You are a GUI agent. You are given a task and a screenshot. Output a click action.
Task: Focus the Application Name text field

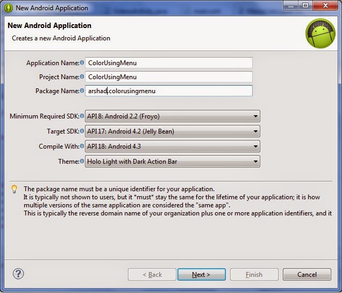168,63
